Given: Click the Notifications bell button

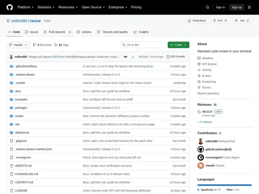Looking at the screenshot, I should tap(197, 21).
